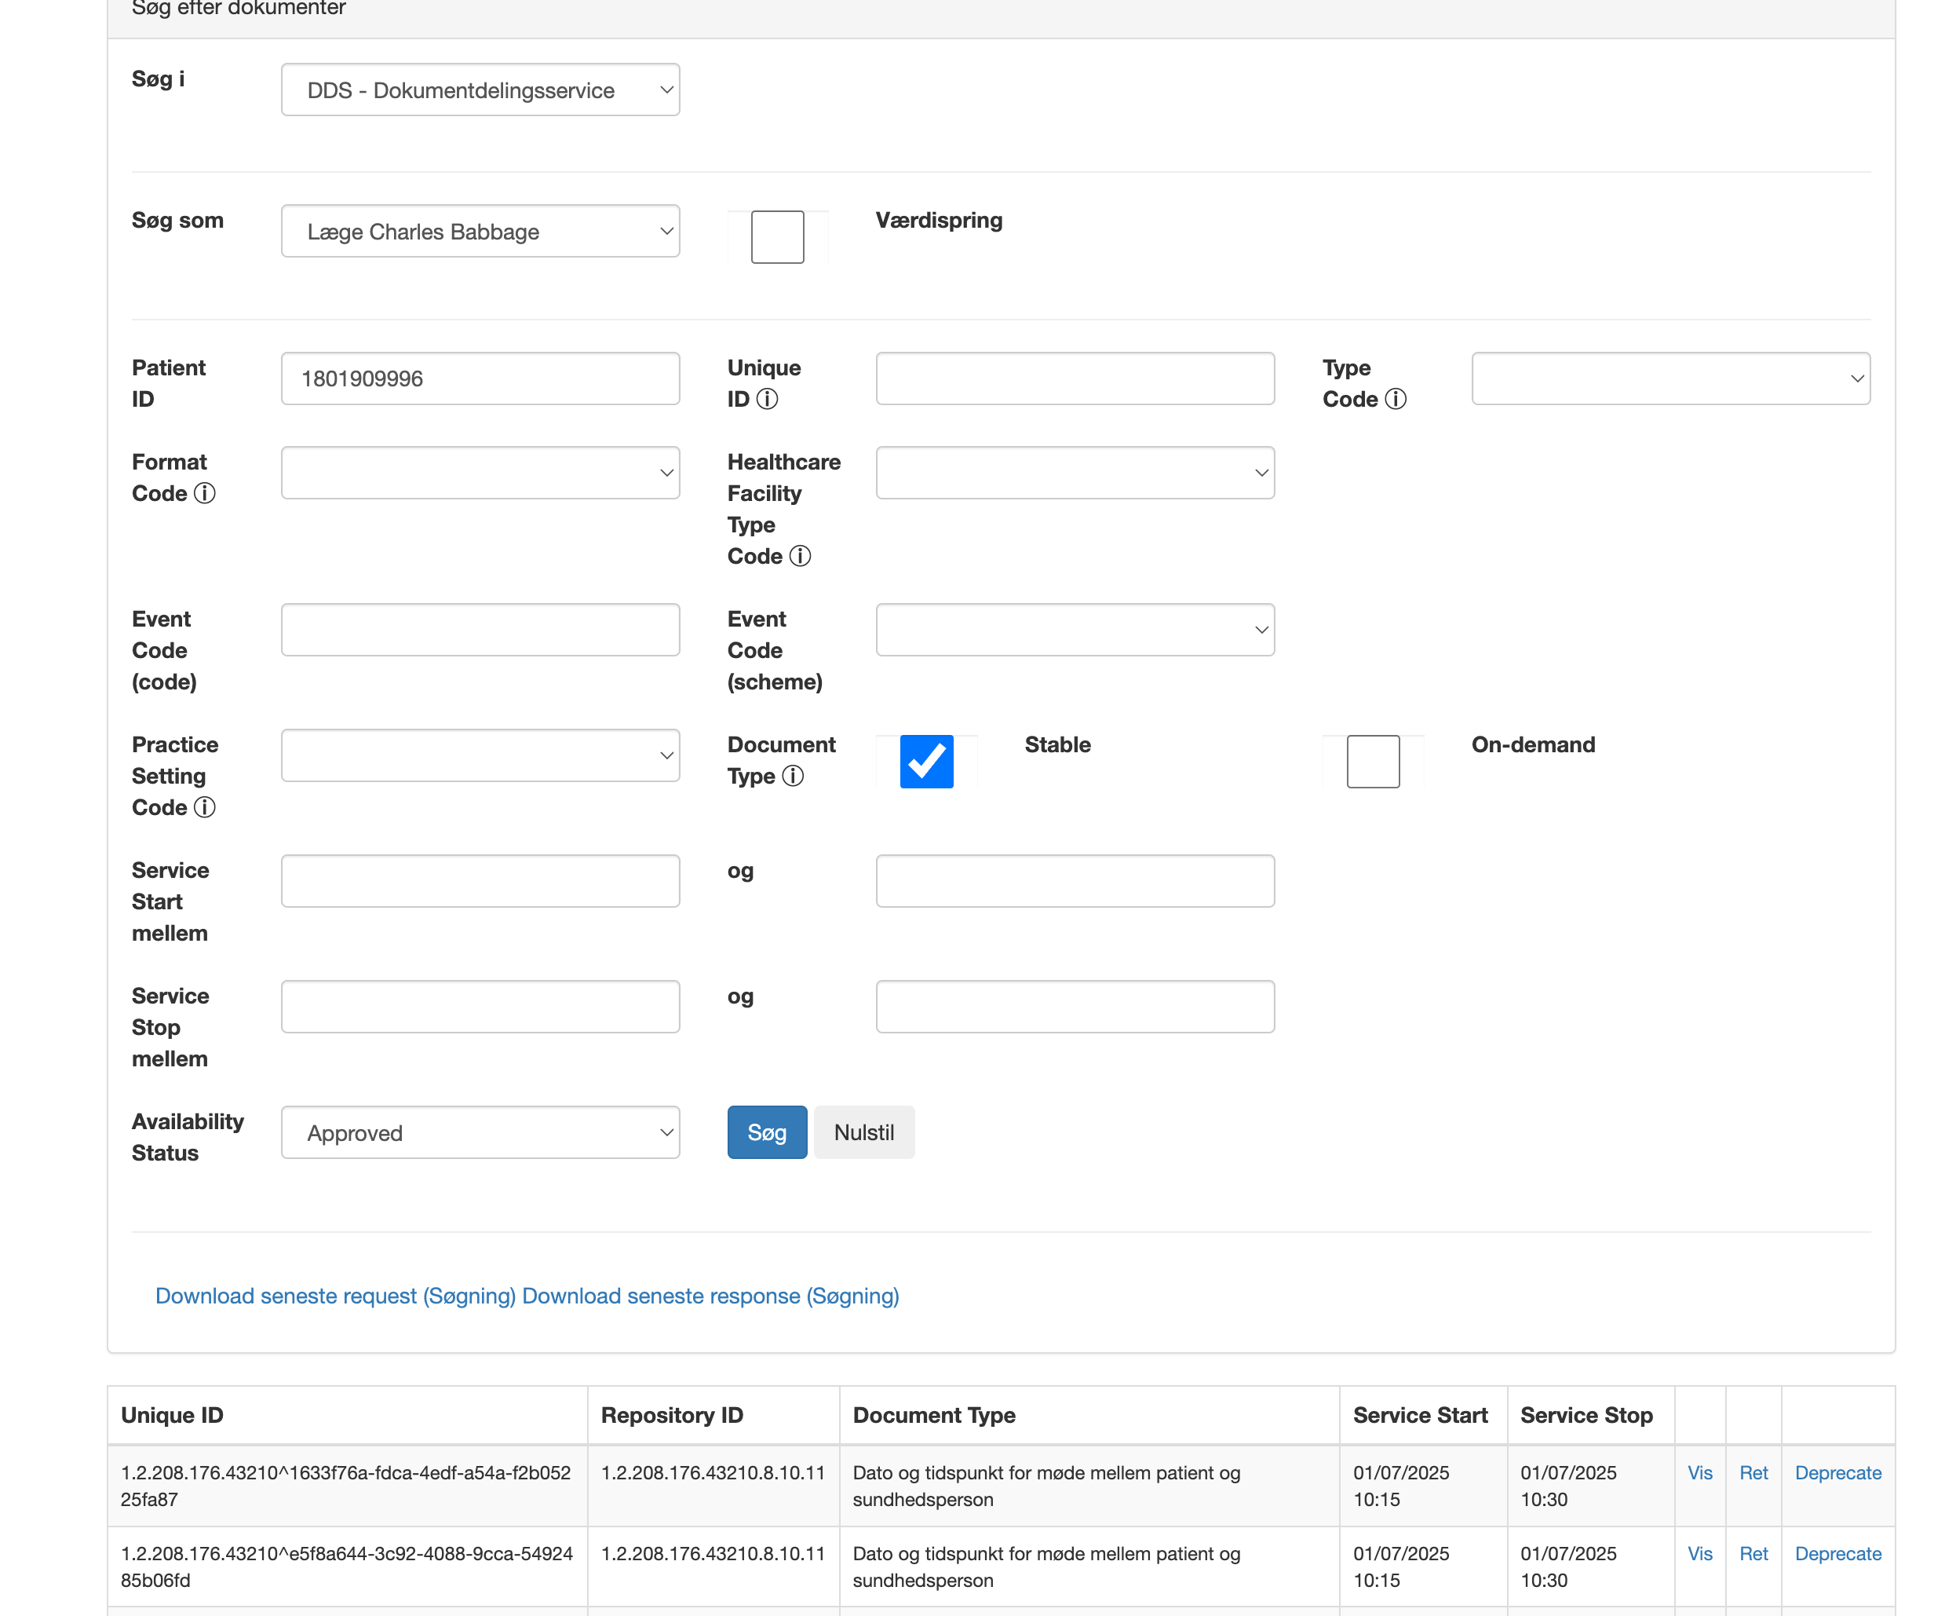
Task: Check the On-demand checkbox
Action: point(1373,762)
